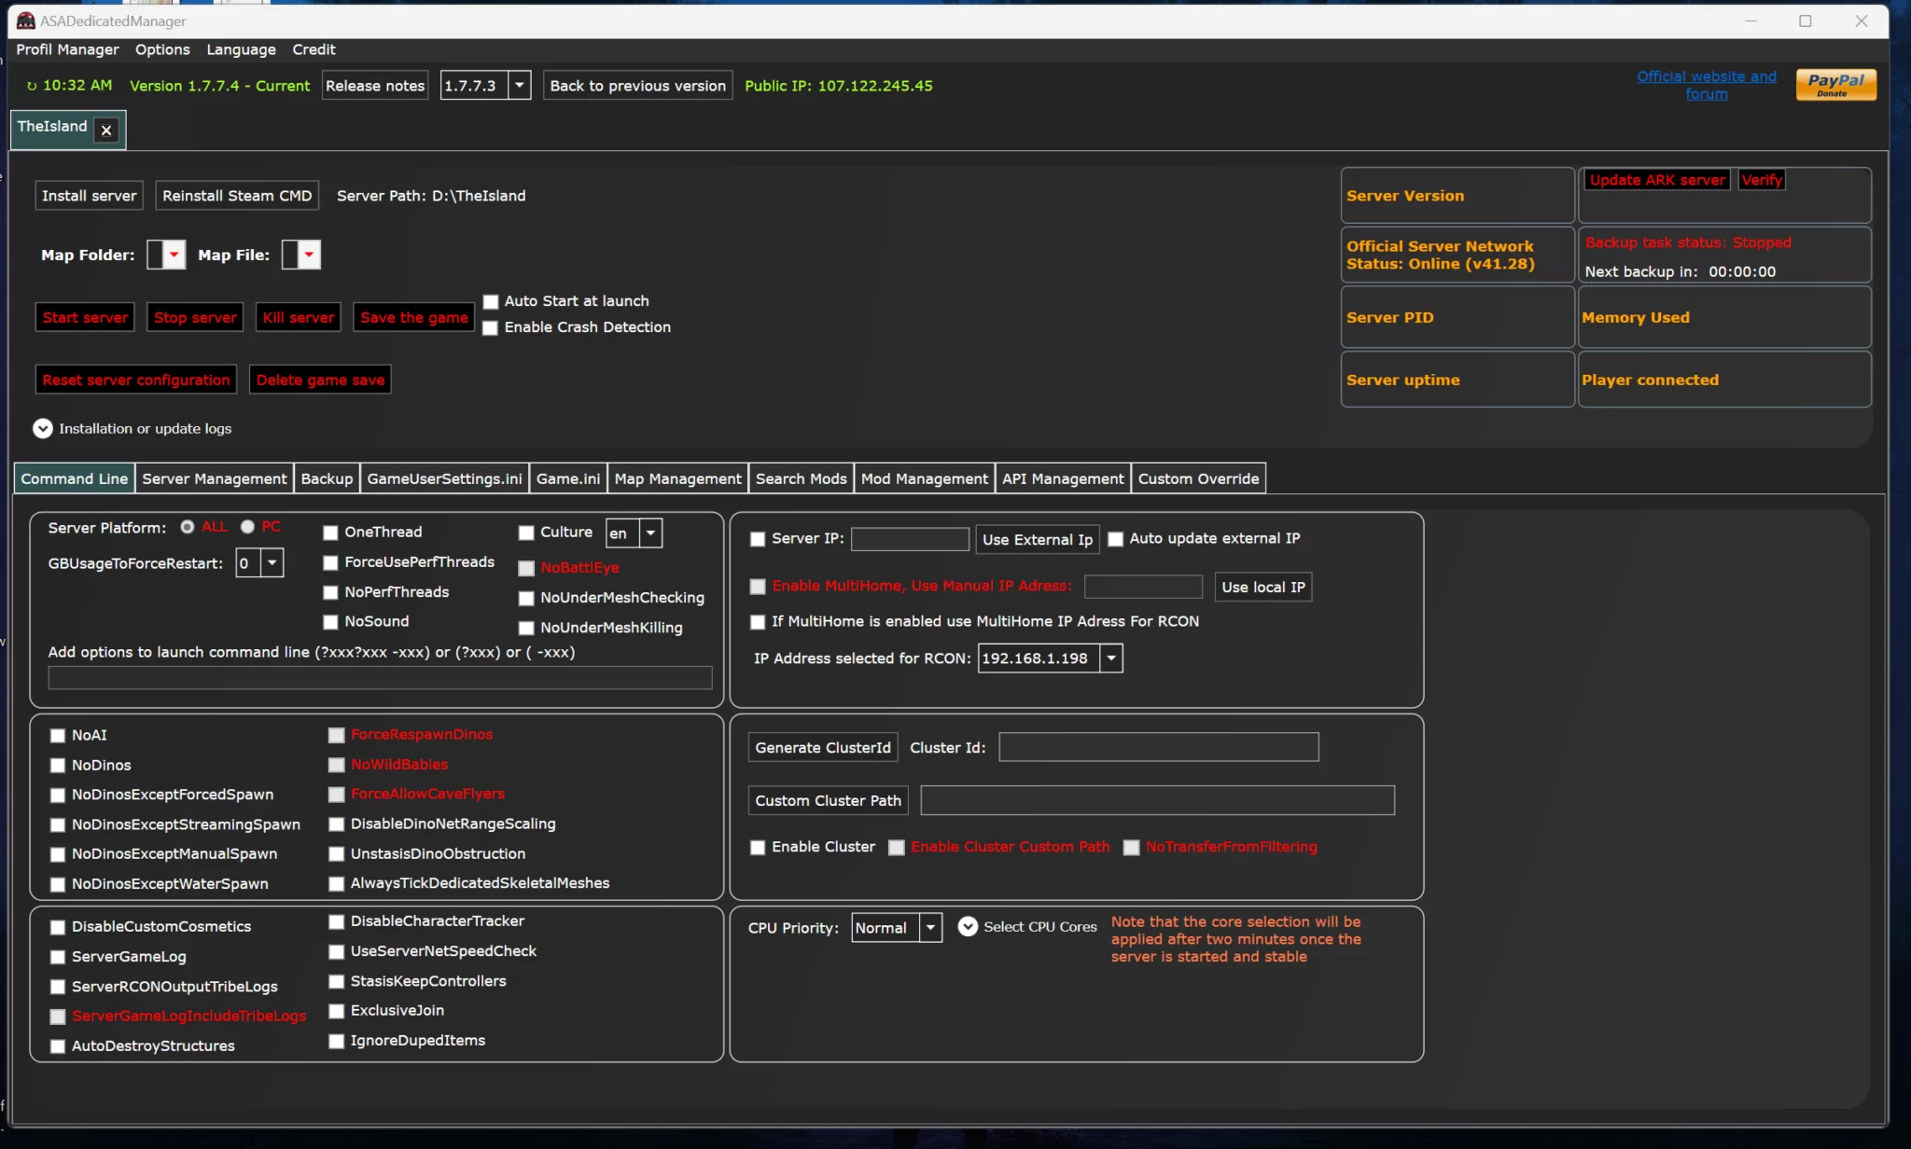This screenshot has height=1149, width=1911.
Task: Check the OneThread option
Action: point(330,533)
